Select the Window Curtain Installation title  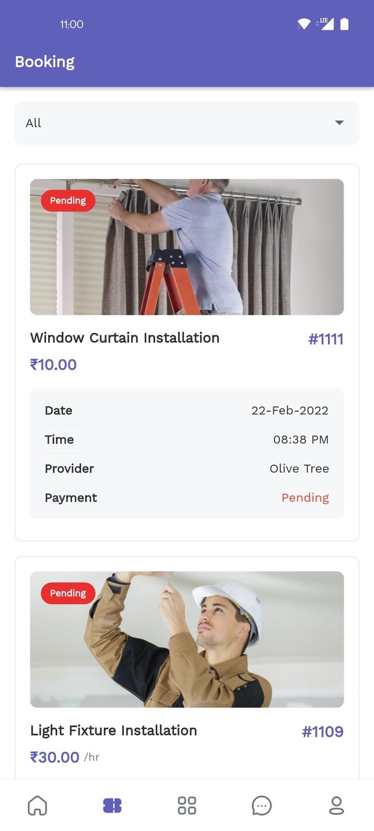(x=125, y=338)
